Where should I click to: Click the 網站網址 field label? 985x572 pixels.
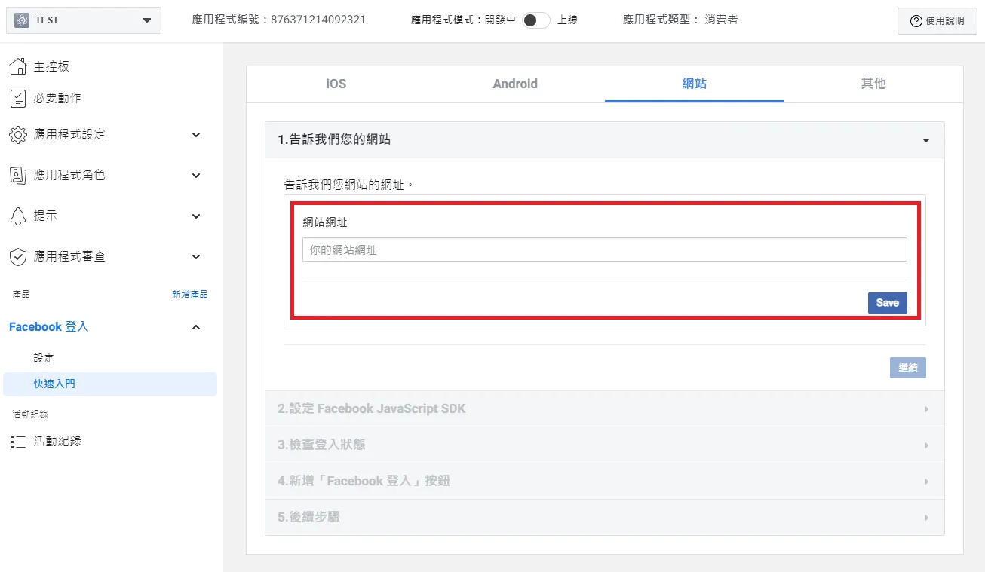tap(325, 222)
